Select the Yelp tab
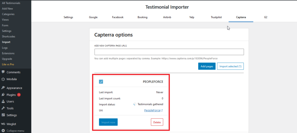The height and width of the screenshot is (133, 297). point(192,17)
